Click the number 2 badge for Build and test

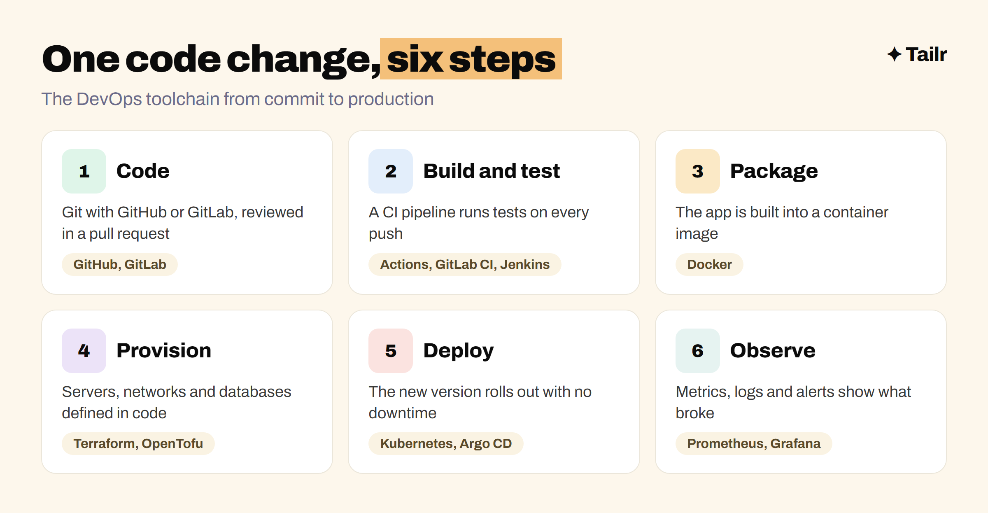(391, 171)
